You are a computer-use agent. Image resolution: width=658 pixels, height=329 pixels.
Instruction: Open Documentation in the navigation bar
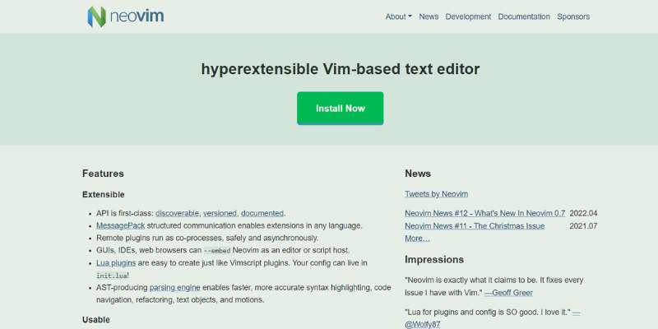click(x=524, y=16)
